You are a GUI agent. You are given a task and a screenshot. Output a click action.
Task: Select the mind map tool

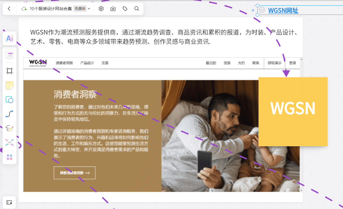coord(10,142)
